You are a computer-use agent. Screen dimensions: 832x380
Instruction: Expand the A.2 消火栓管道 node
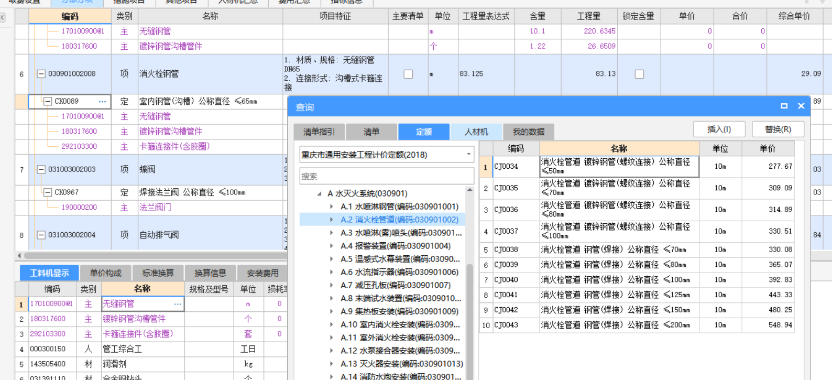331,220
